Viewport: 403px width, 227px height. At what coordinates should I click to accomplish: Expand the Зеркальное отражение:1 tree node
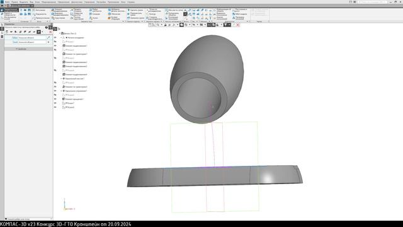[62, 91]
